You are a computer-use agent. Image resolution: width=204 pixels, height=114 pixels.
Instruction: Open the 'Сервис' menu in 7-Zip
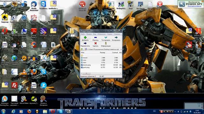click(110, 34)
